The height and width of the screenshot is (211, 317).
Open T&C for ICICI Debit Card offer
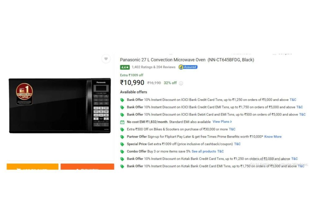(x=302, y=114)
